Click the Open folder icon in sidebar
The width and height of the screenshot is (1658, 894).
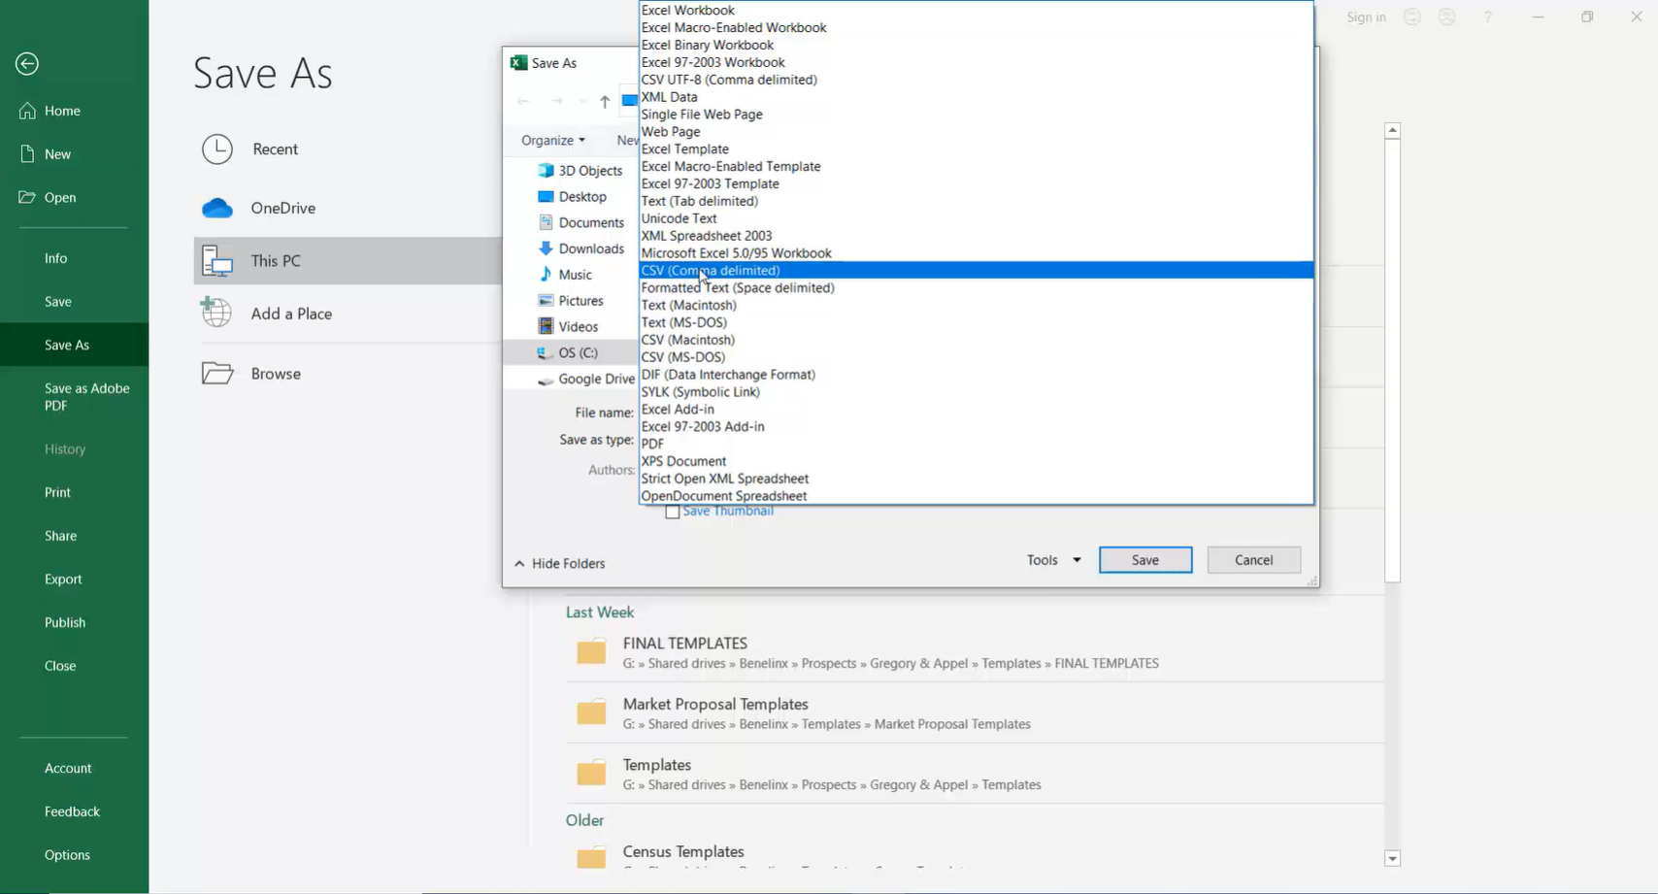(27, 197)
